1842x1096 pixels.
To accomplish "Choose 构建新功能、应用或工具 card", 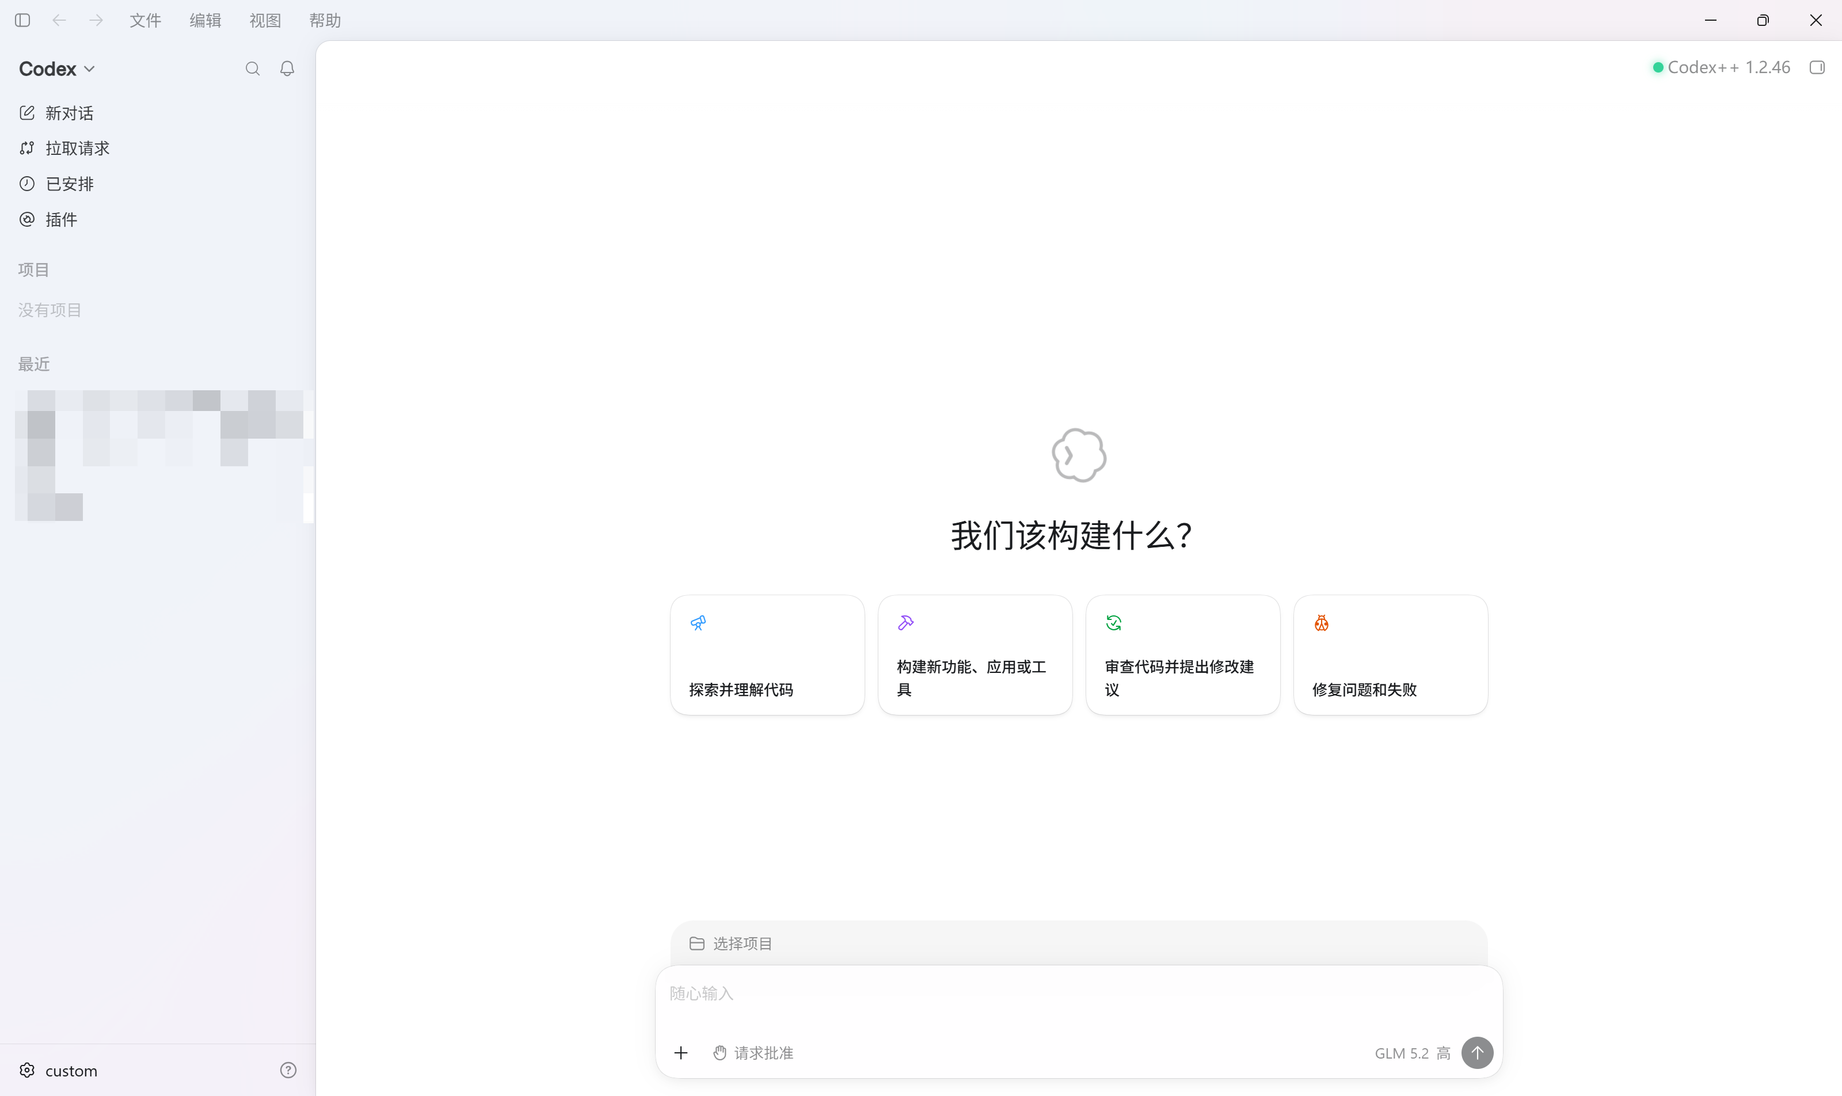I will point(975,655).
